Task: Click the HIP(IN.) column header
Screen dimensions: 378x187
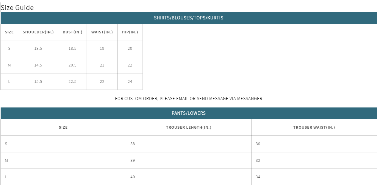Action: point(130,32)
